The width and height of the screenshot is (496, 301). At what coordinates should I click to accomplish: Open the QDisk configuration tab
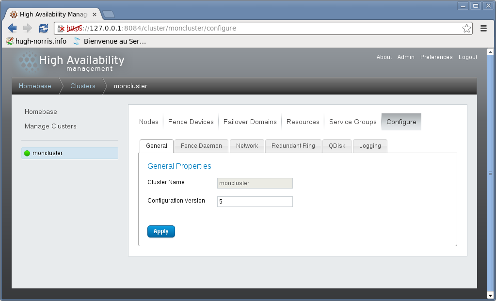coord(337,146)
